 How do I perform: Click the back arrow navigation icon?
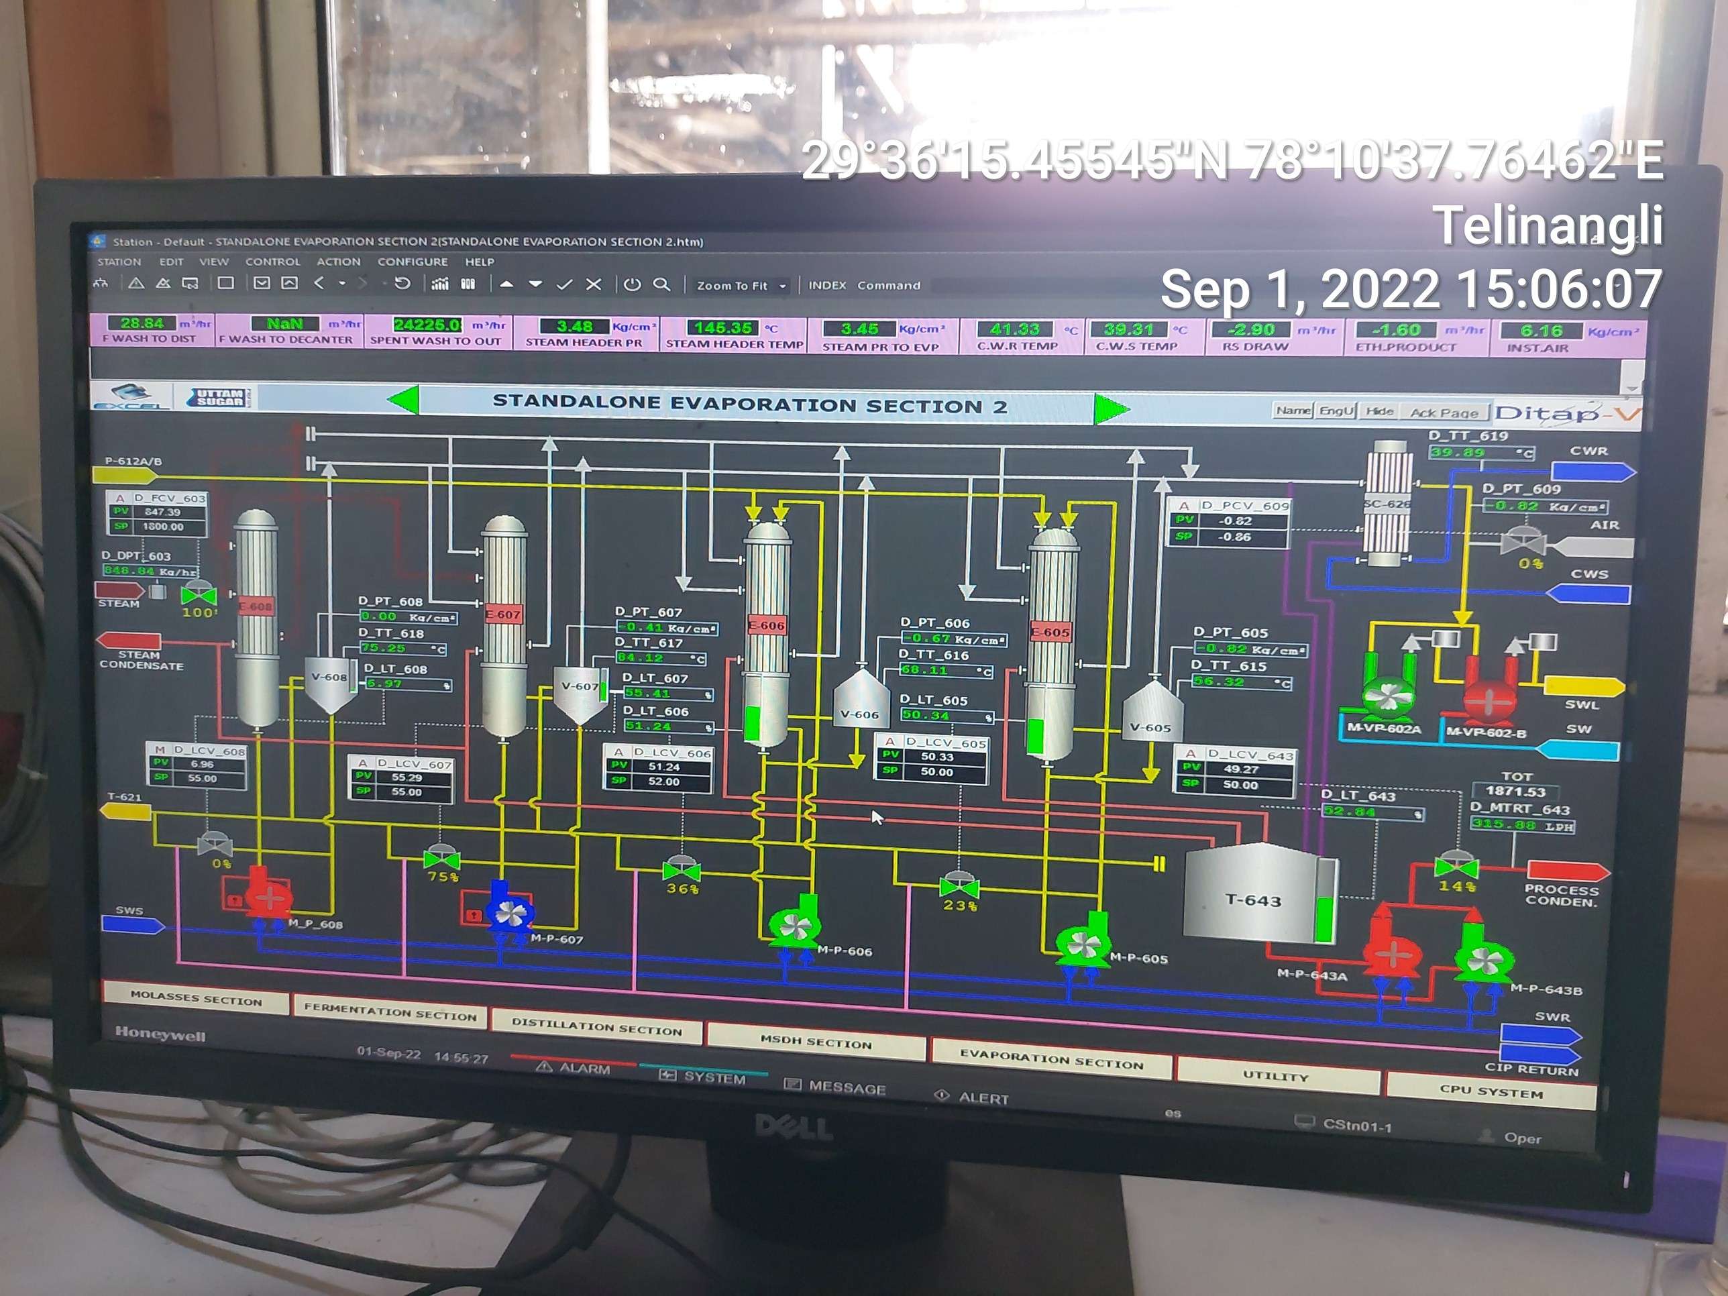pyautogui.click(x=319, y=284)
